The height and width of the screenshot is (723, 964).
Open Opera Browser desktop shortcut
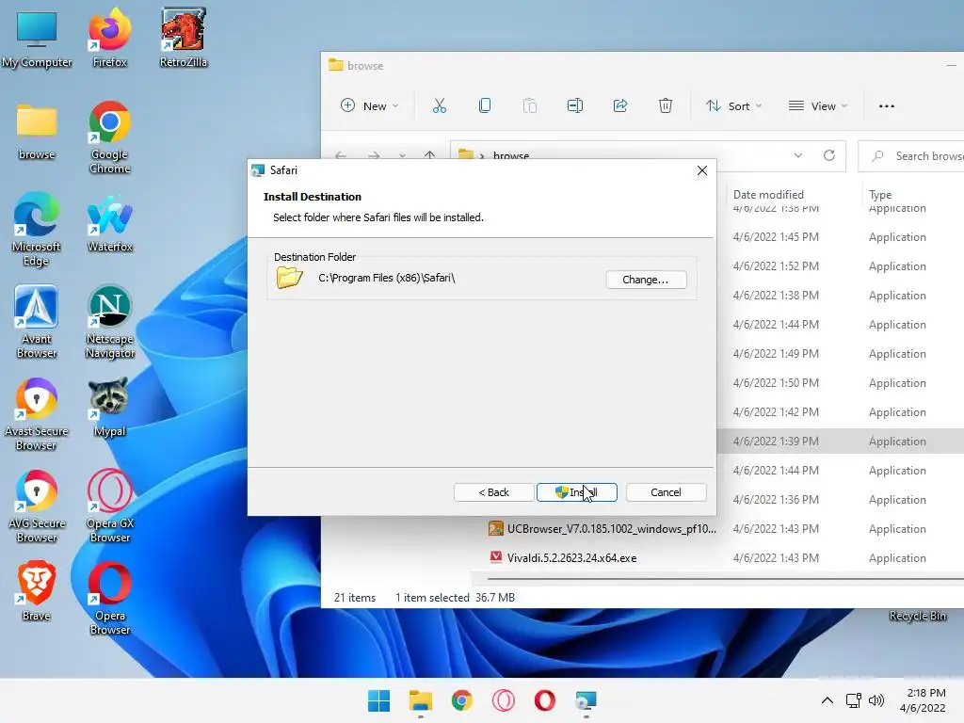(x=110, y=599)
